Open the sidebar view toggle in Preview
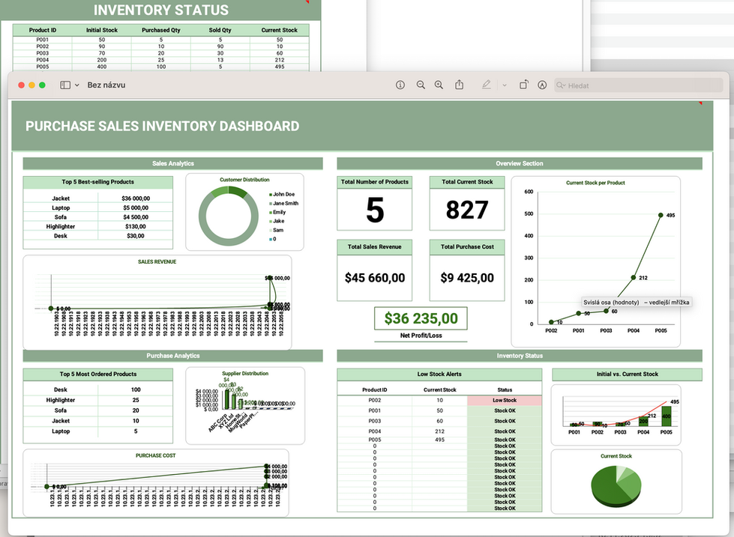 tap(65, 85)
